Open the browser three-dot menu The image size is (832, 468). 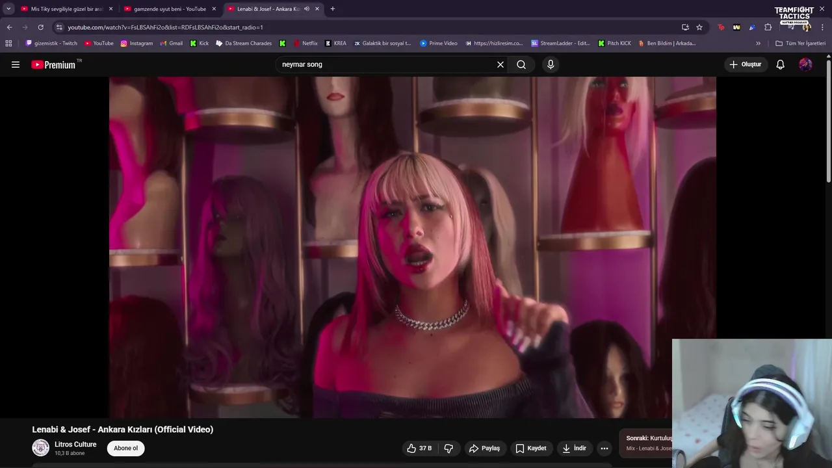823,27
